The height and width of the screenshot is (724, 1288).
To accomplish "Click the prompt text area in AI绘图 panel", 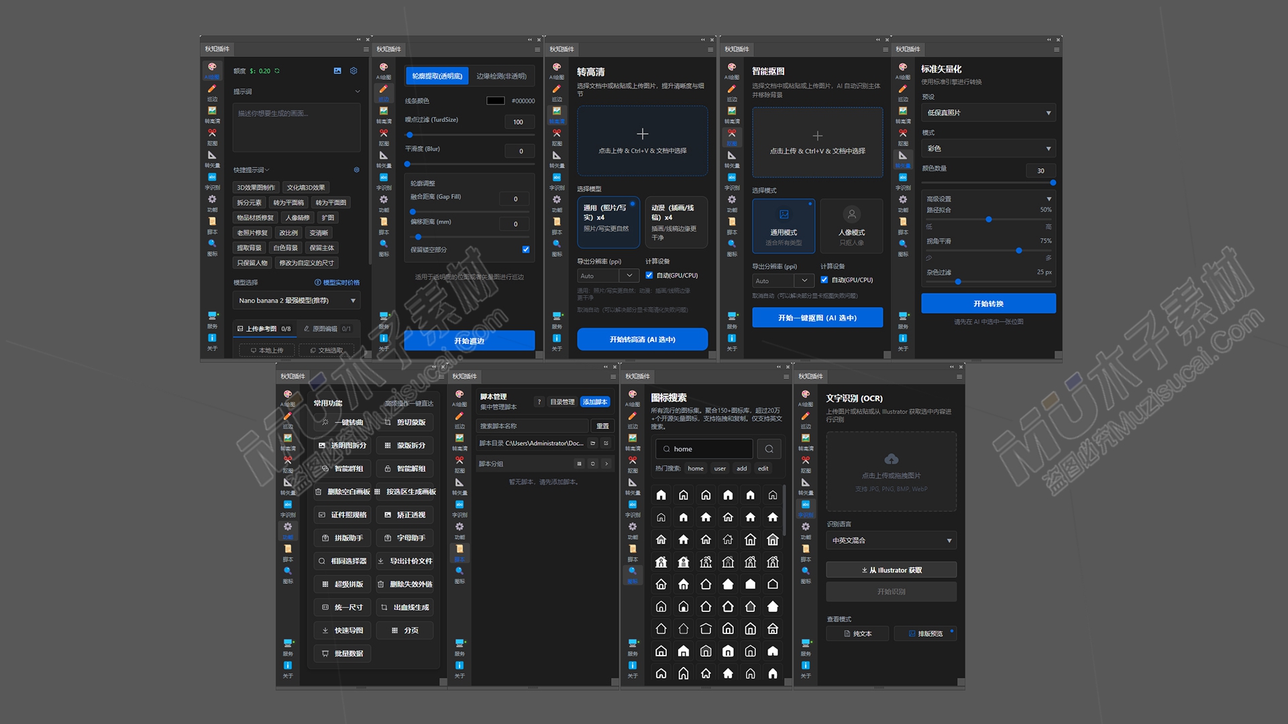I will coord(297,127).
